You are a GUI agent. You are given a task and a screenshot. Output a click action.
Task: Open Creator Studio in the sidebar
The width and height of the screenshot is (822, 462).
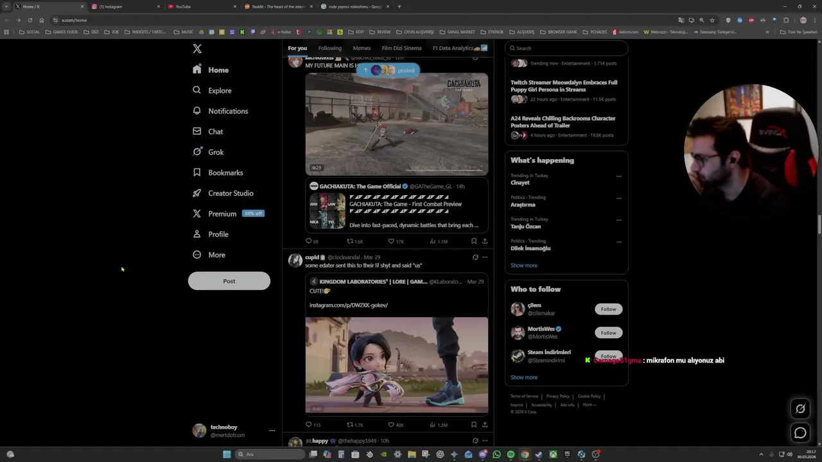[223, 193]
